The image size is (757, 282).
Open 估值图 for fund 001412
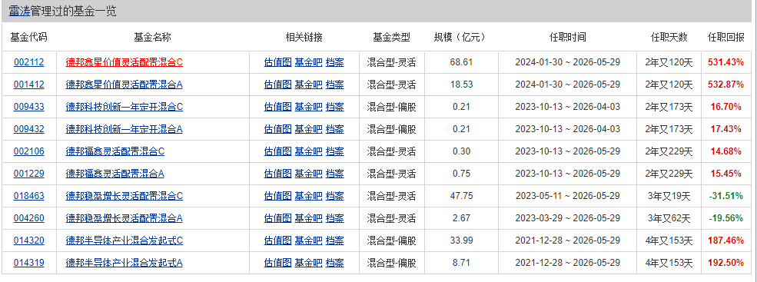277,85
